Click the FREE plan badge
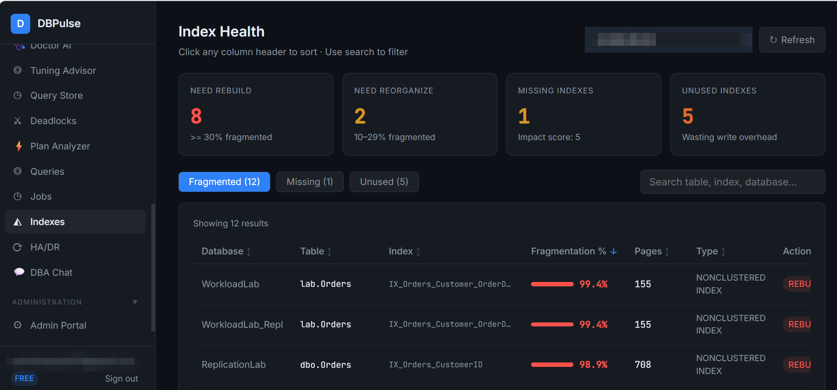The height and width of the screenshot is (390, 837). (24, 378)
